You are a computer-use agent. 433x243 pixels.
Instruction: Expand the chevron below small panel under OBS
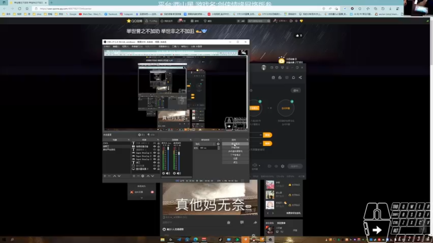(142, 198)
